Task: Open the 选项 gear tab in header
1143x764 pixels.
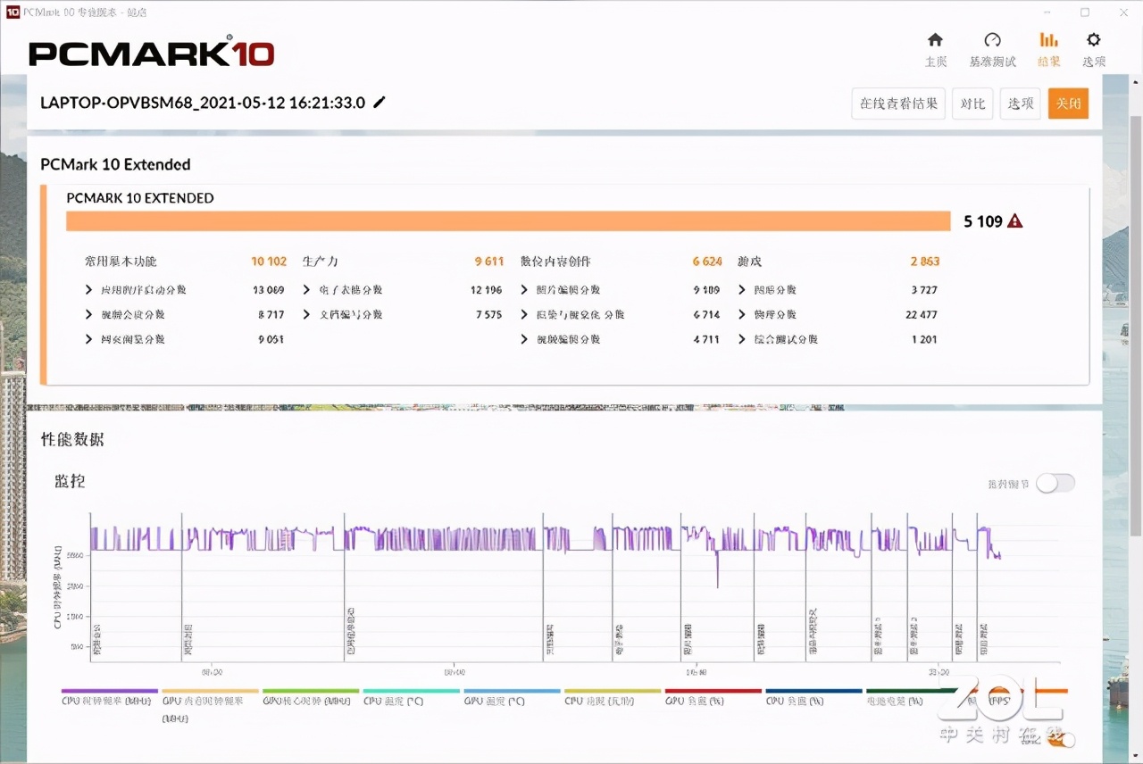Action: [x=1094, y=50]
